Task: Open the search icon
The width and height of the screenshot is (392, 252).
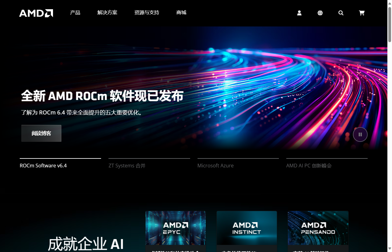Action: pyautogui.click(x=341, y=13)
